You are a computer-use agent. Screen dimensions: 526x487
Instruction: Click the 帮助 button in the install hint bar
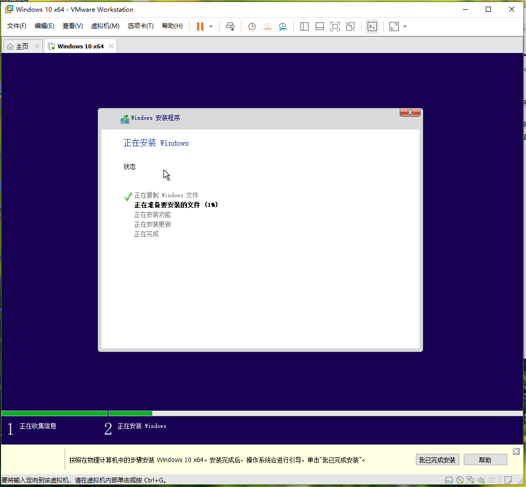click(485, 460)
